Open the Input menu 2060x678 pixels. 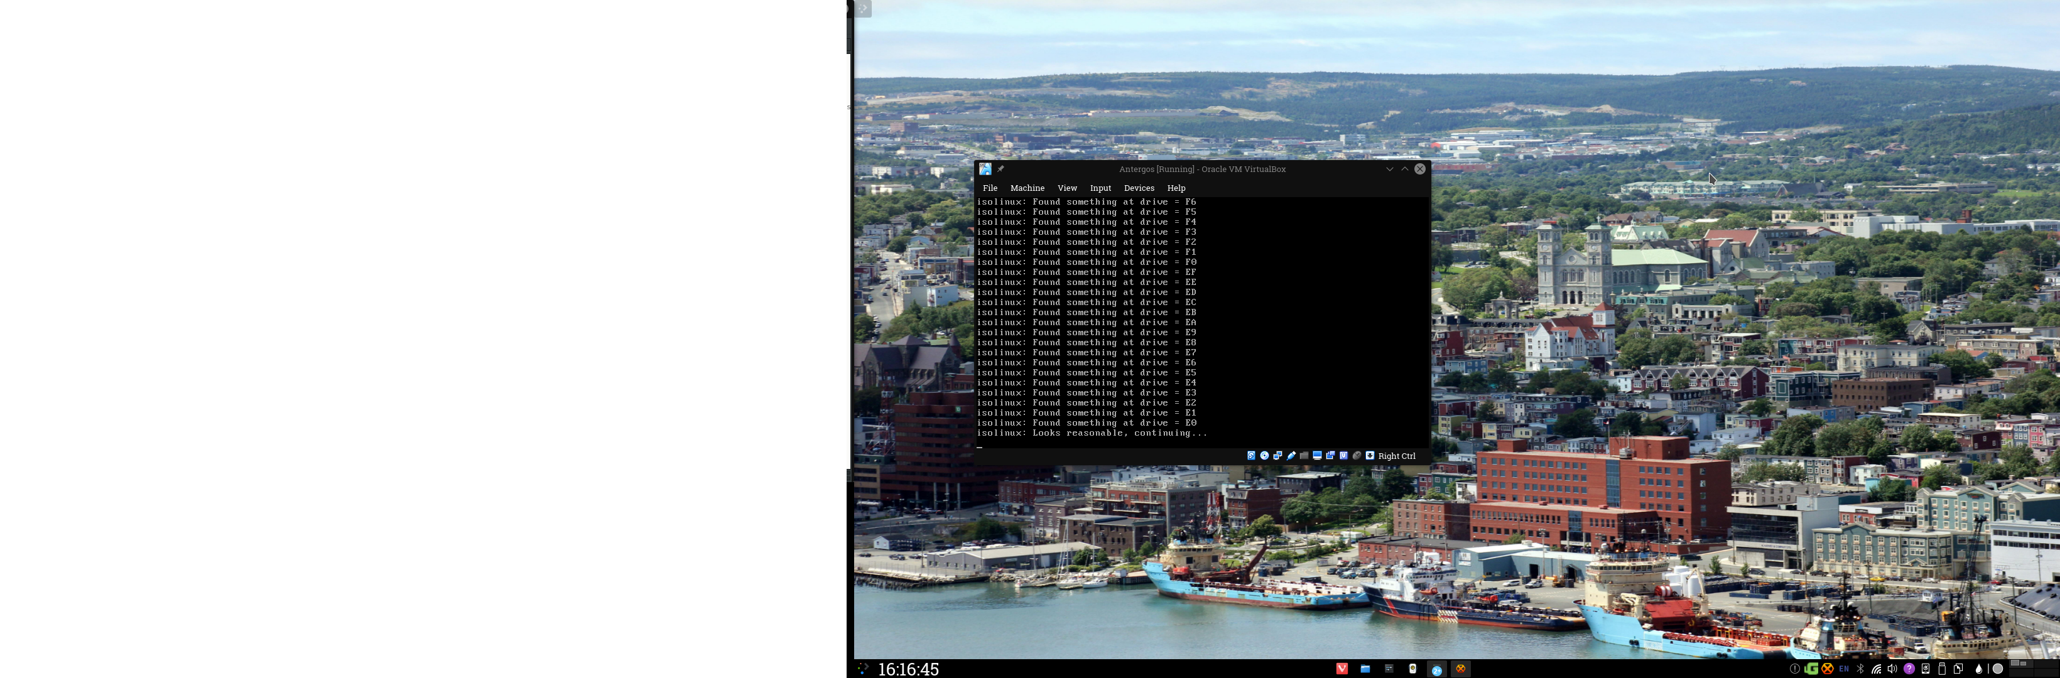pos(1100,188)
